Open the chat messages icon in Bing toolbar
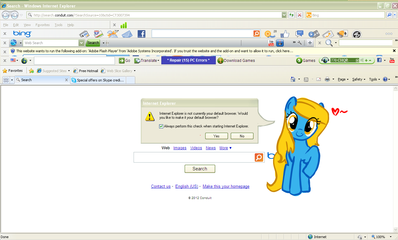398x240 pixels. tap(299, 34)
